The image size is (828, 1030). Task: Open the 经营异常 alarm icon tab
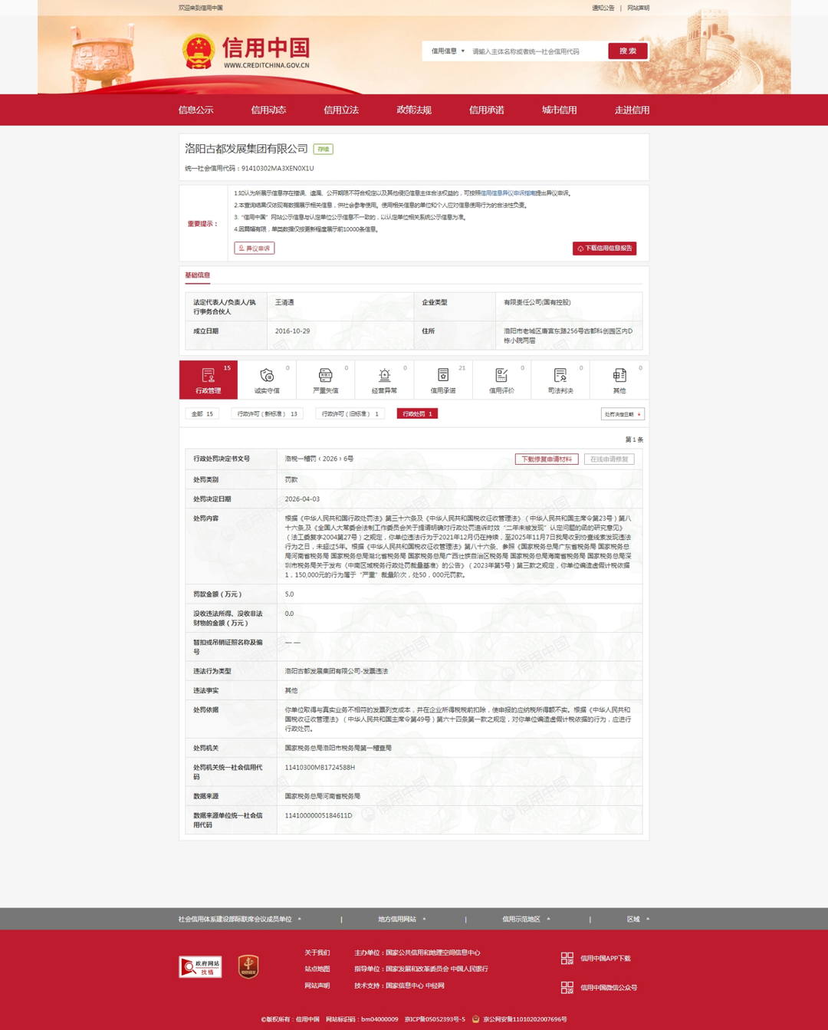click(384, 380)
